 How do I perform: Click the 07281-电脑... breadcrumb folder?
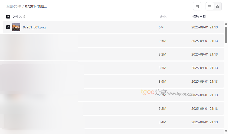36,6
